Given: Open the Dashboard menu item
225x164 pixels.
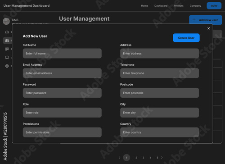Looking at the screenshot, I should [161, 6].
